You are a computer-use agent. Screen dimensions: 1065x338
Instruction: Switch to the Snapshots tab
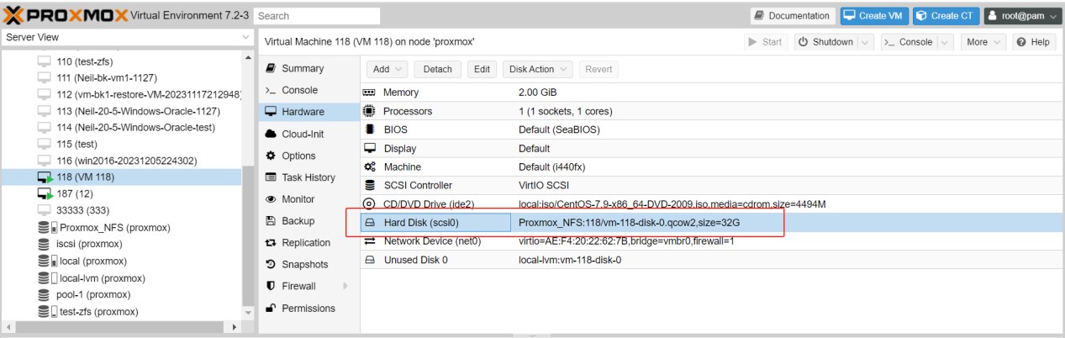305,265
